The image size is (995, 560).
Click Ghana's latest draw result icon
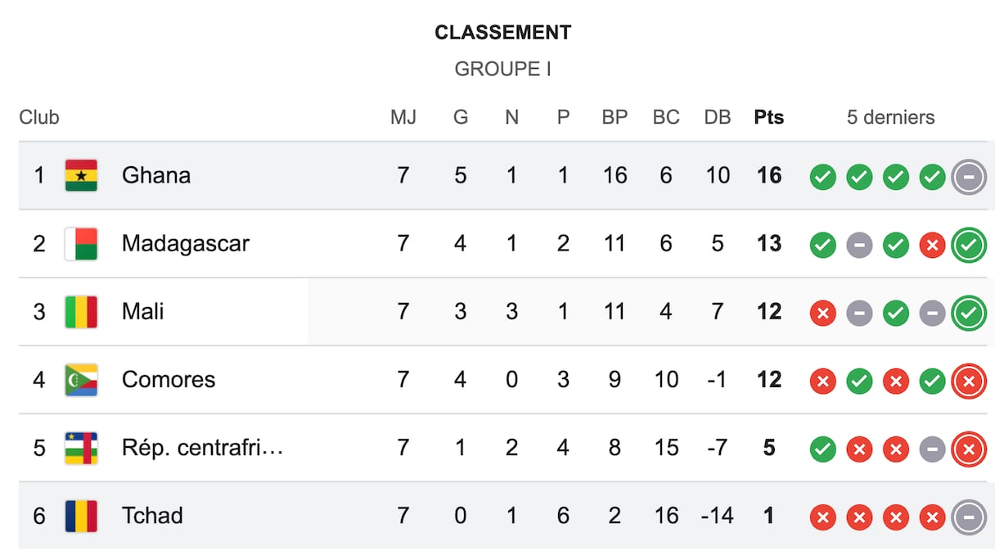point(968,176)
